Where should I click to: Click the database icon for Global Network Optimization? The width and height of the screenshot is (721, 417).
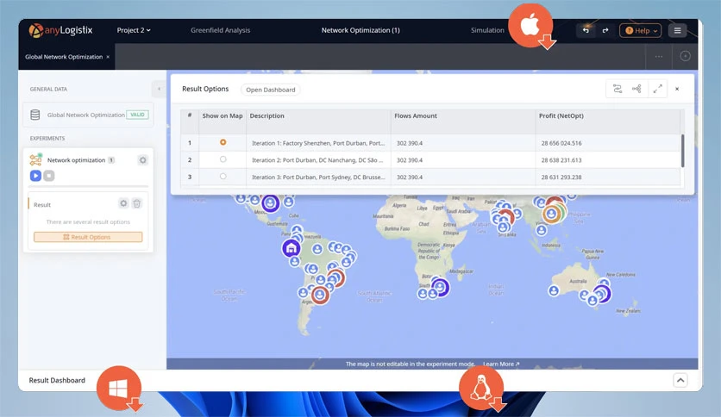35,115
